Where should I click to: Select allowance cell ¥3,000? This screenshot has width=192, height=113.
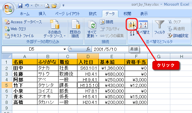(x=136, y=80)
